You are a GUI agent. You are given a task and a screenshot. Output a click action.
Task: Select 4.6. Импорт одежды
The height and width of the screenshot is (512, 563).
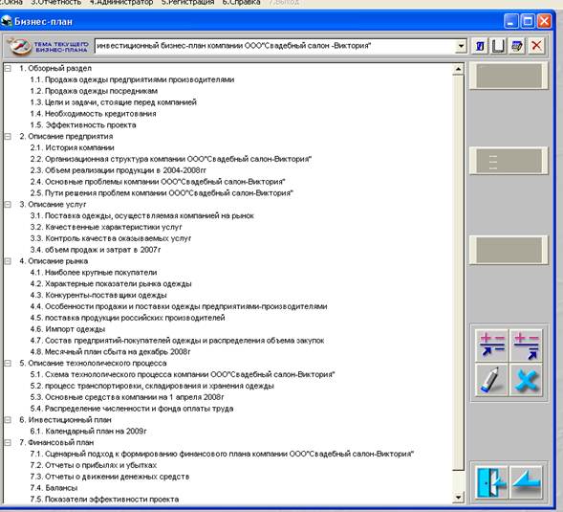pos(68,329)
